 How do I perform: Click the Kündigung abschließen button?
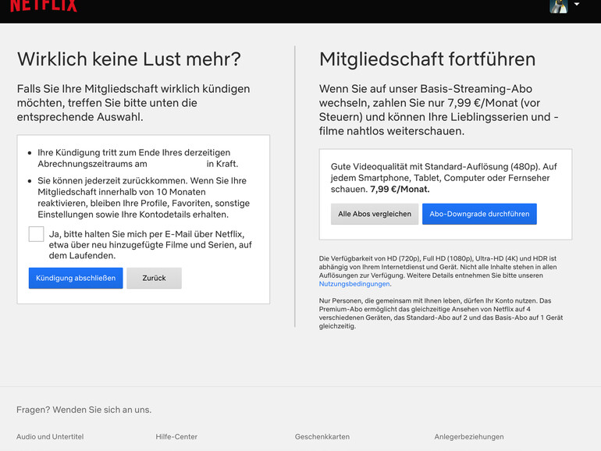click(76, 278)
